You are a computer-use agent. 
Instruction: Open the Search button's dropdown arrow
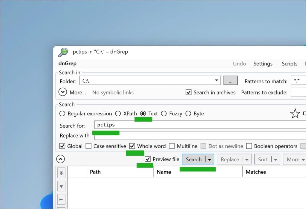[209, 160]
